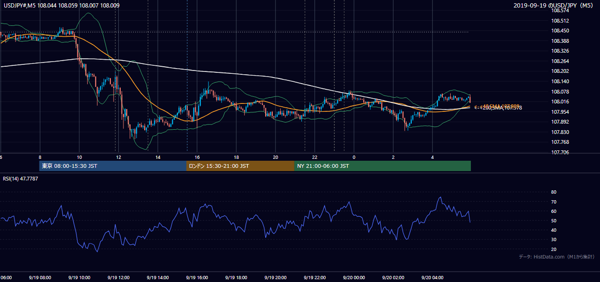This screenshot has height=282, width=600.
Task: Click the 9/19 20:00 bottom time label
Action: point(275,278)
